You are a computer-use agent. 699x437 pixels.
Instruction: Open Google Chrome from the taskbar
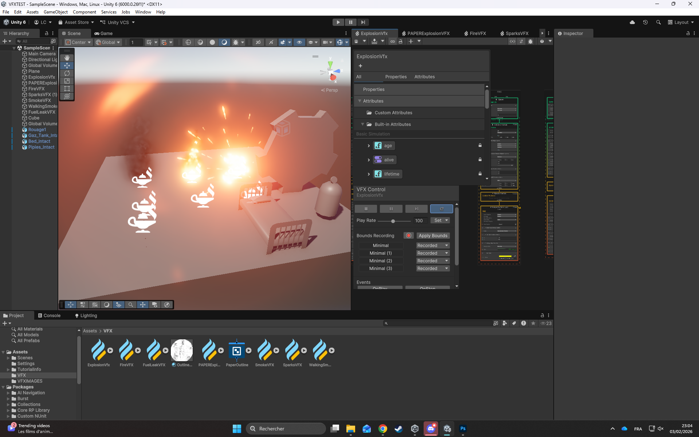[383, 429]
